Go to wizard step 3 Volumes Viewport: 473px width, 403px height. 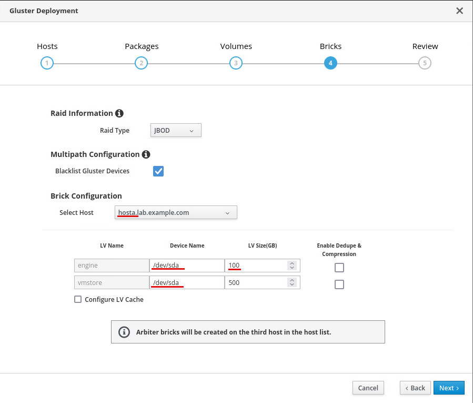pyautogui.click(x=236, y=63)
